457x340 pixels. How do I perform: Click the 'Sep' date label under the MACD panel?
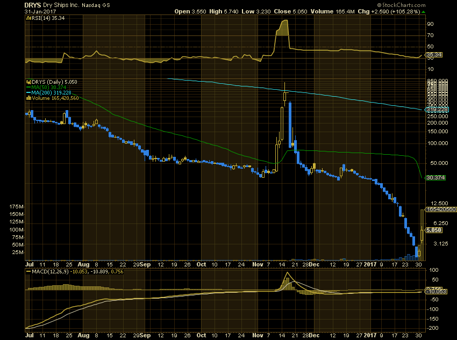coord(145,335)
